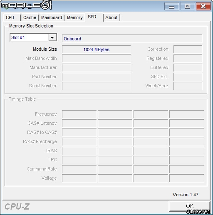Maximize the CPU-Z window
The width and height of the screenshot is (213, 215).
(187, 6)
